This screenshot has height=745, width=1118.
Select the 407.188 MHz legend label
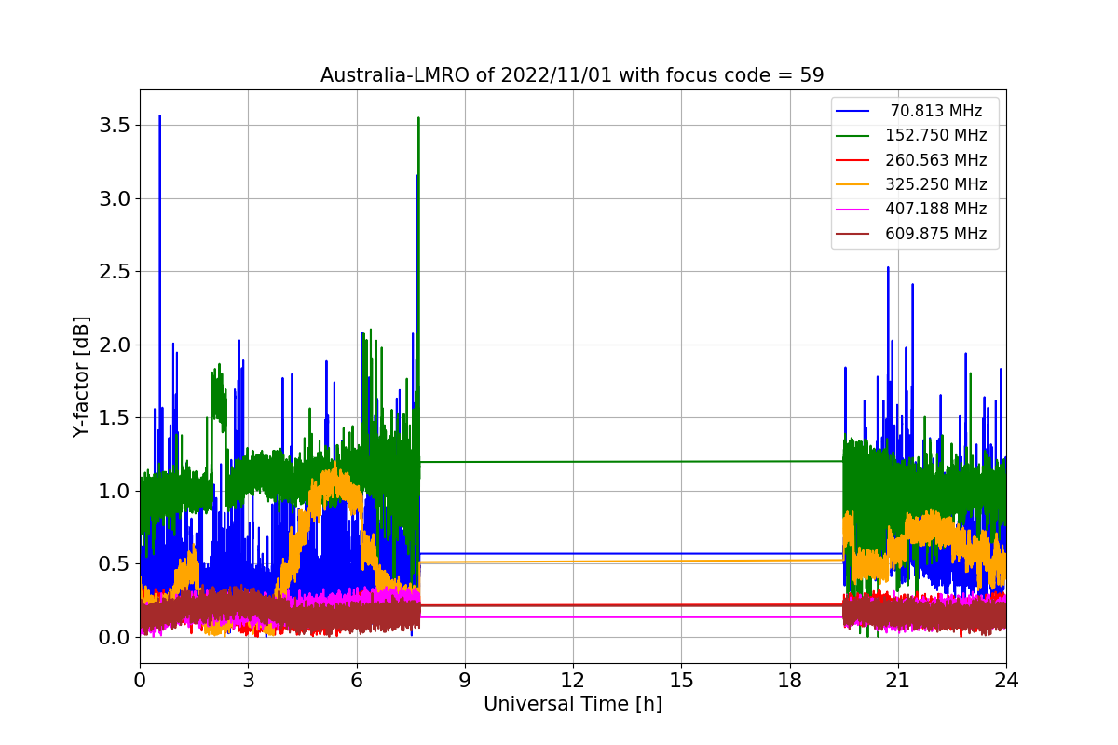pos(936,209)
